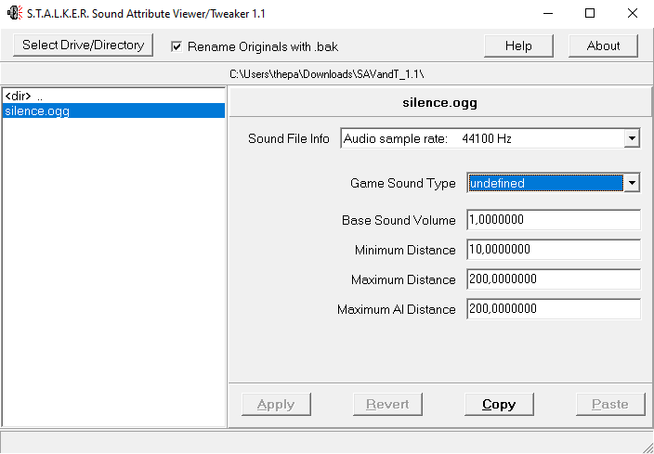Screen dimensions: 654x454
Task: Click the greyed-out Apply button
Action: click(276, 404)
